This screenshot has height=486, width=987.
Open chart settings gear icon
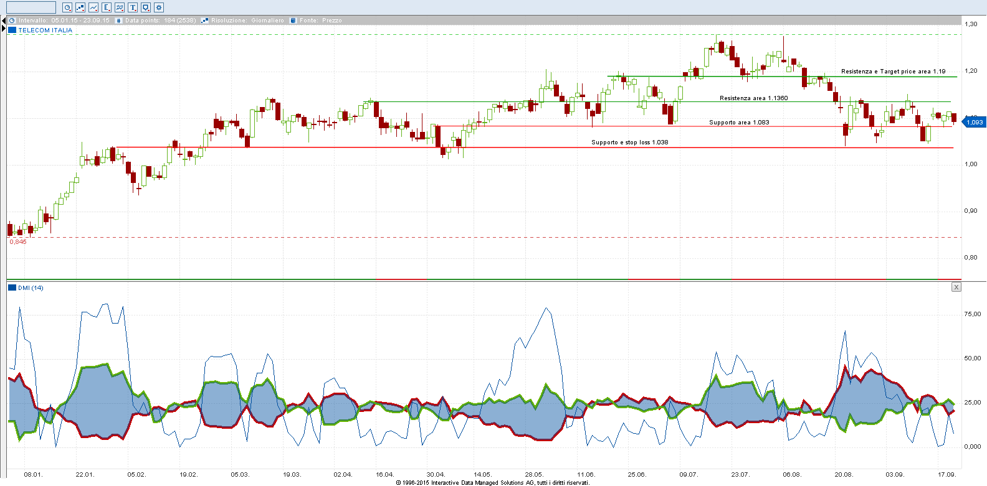pos(159,7)
